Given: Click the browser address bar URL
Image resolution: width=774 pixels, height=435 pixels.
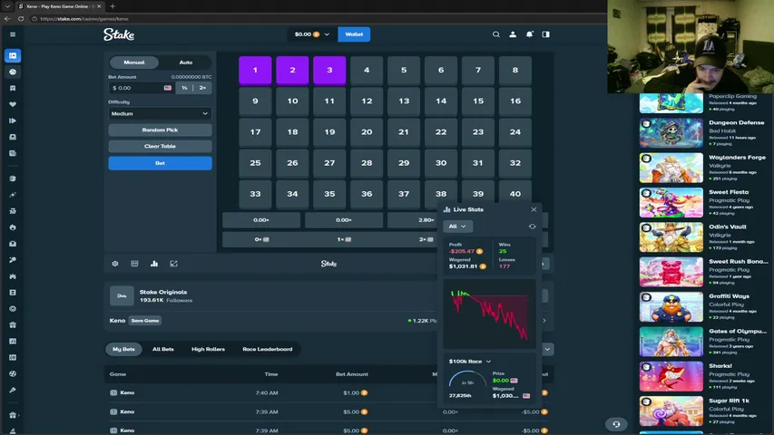Looking at the screenshot, I should tap(83, 19).
